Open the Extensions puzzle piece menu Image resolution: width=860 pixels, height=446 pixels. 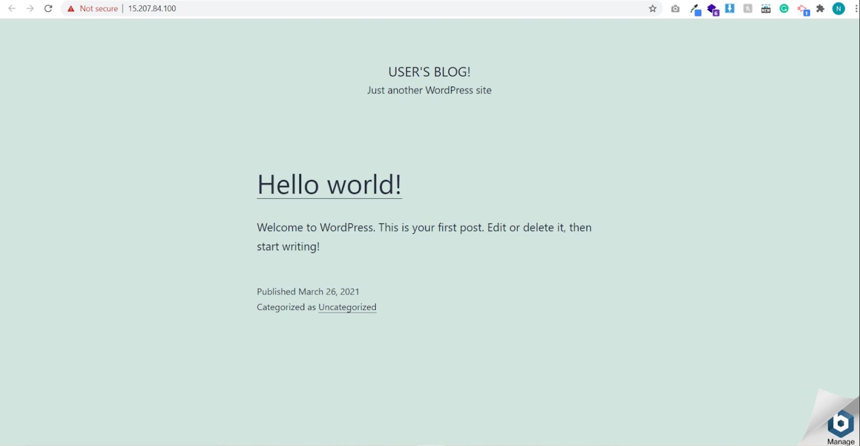821,9
